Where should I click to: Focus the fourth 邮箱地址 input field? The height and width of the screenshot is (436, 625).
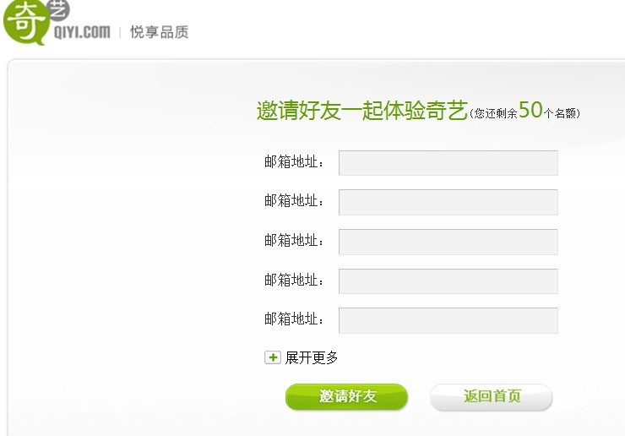tap(448, 281)
